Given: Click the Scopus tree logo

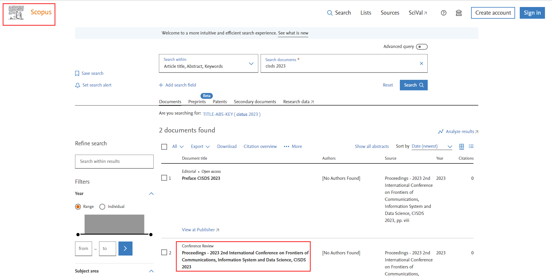Looking at the screenshot, I should pyautogui.click(x=16, y=13).
